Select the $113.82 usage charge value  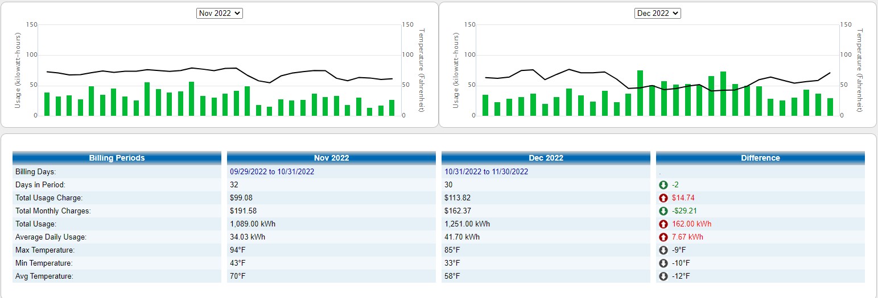point(457,198)
